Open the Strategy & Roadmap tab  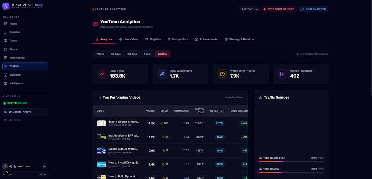pyautogui.click(x=240, y=39)
